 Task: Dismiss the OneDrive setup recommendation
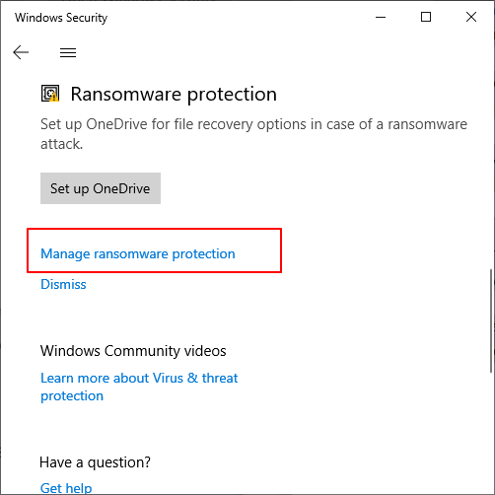coord(63,284)
